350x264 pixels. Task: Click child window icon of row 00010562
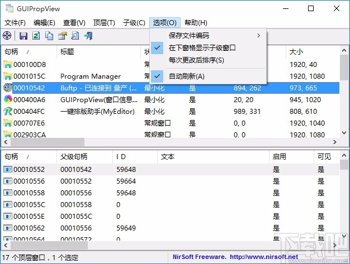(x=8, y=228)
